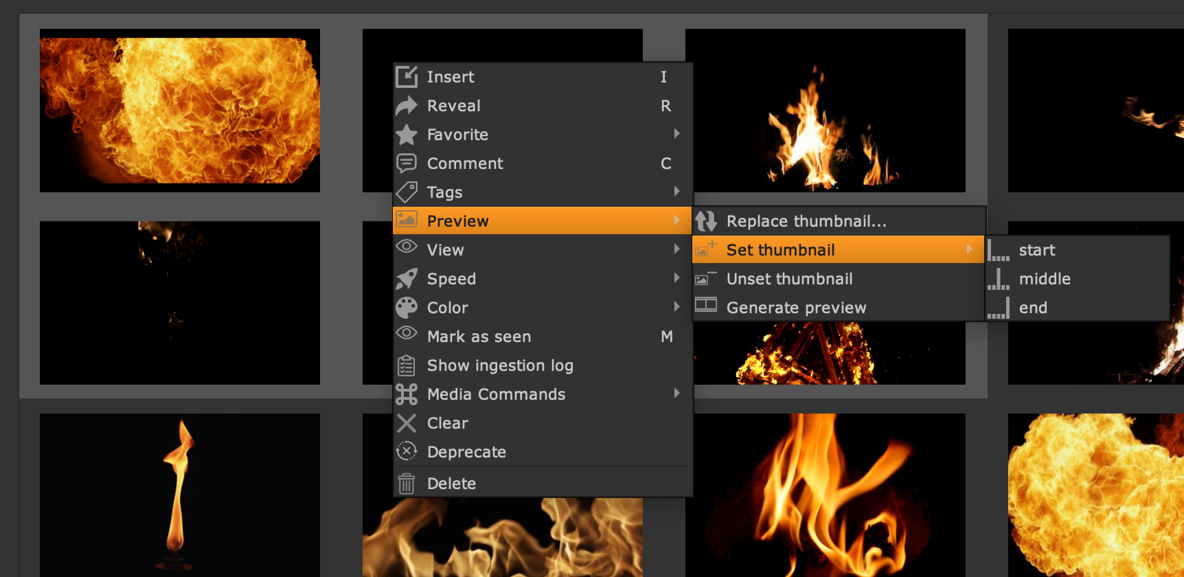Click the Insert icon in context menu
This screenshot has width=1184, height=577.
(x=407, y=77)
